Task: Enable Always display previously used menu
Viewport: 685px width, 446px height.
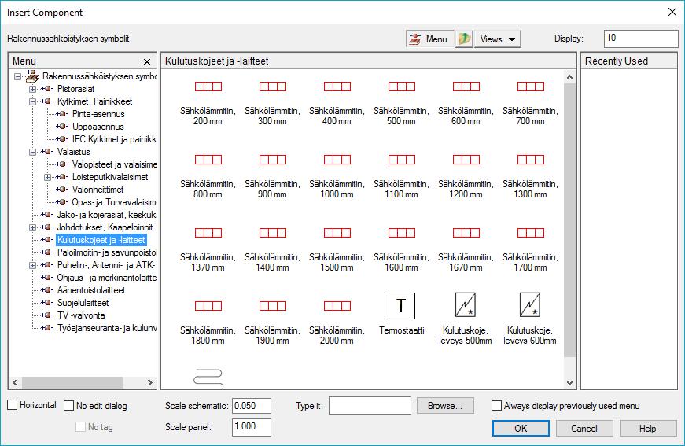Action: pyautogui.click(x=496, y=405)
